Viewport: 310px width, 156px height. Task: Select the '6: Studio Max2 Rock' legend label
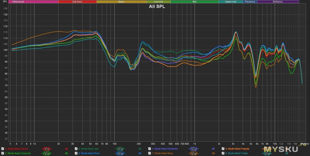click(x=89, y=153)
